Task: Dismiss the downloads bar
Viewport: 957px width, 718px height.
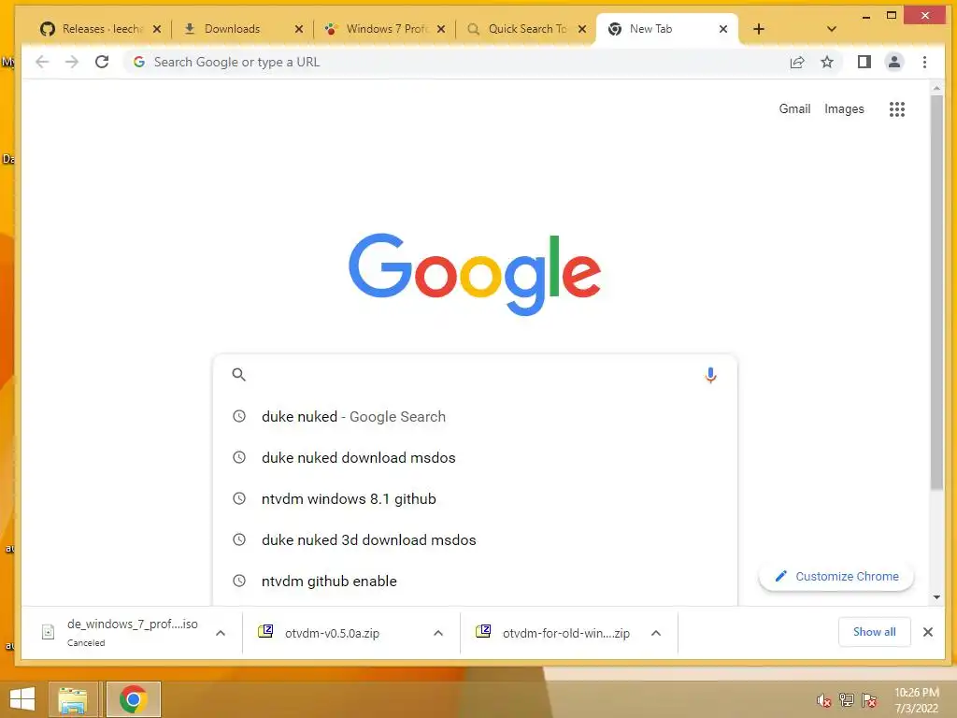Action: (x=928, y=632)
